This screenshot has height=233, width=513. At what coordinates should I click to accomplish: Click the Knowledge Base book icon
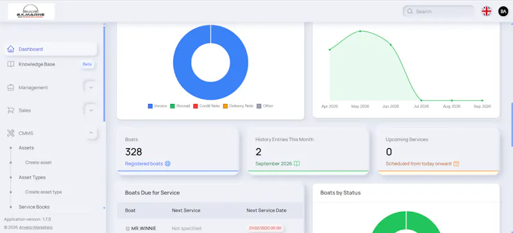[11, 64]
